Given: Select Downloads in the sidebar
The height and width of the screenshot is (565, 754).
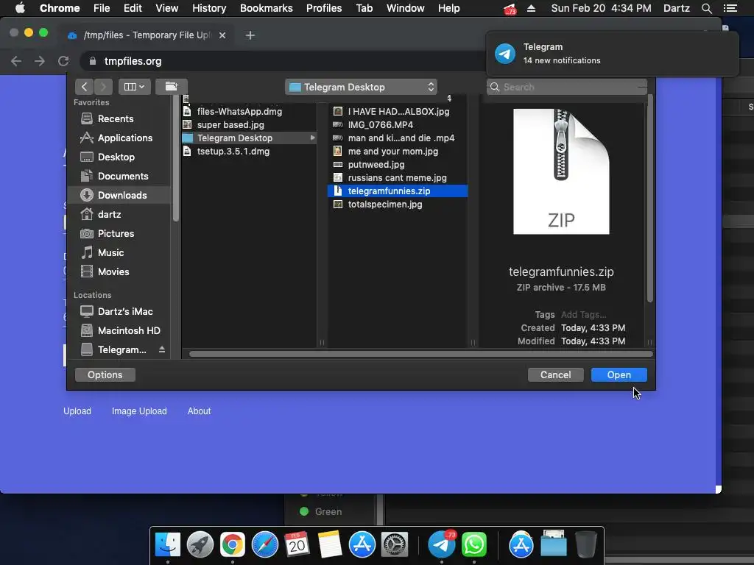Looking at the screenshot, I should click(119, 195).
